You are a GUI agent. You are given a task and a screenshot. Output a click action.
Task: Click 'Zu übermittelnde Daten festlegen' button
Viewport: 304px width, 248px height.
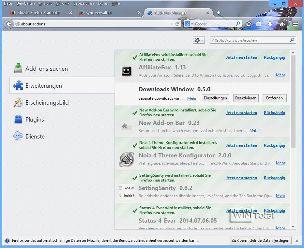tap(260, 241)
